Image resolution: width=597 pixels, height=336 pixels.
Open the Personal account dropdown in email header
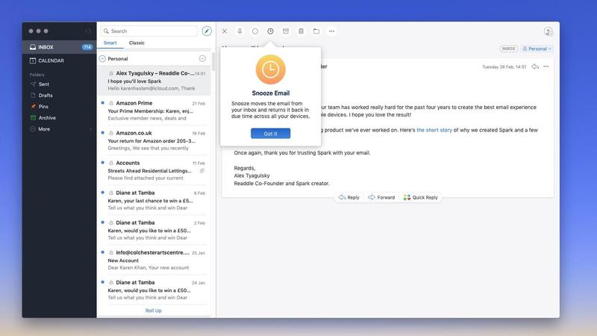pyautogui.click(x=537, y=49)
